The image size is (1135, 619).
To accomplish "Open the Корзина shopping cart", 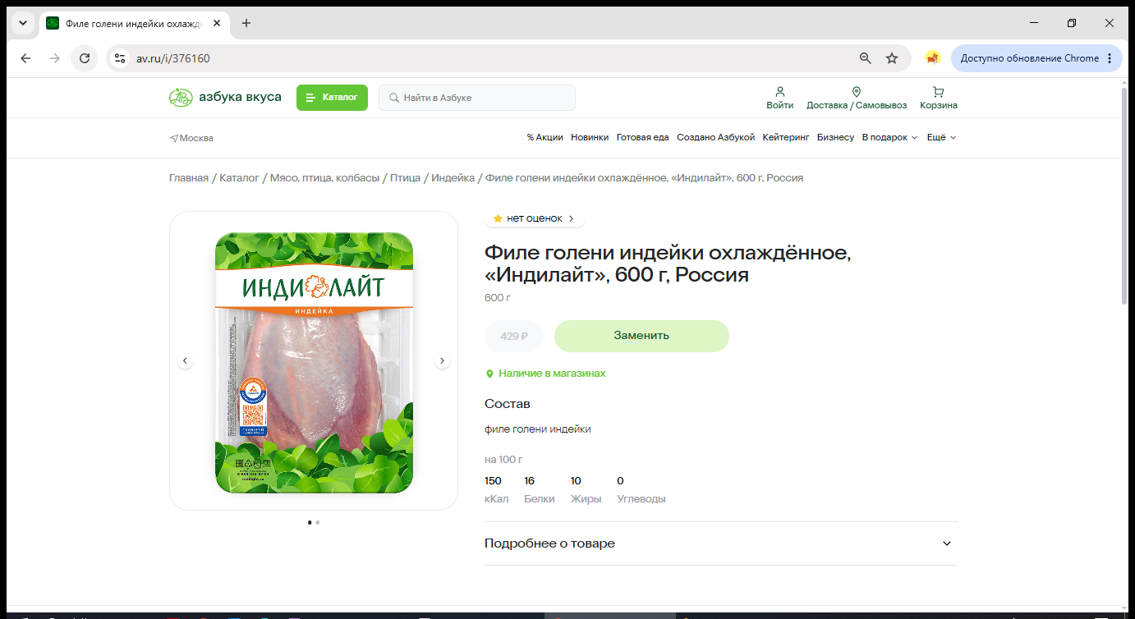I will click(x=939, y=98).
